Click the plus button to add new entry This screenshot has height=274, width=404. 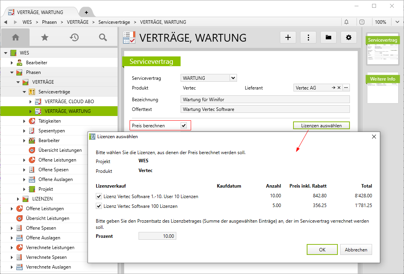288,37
